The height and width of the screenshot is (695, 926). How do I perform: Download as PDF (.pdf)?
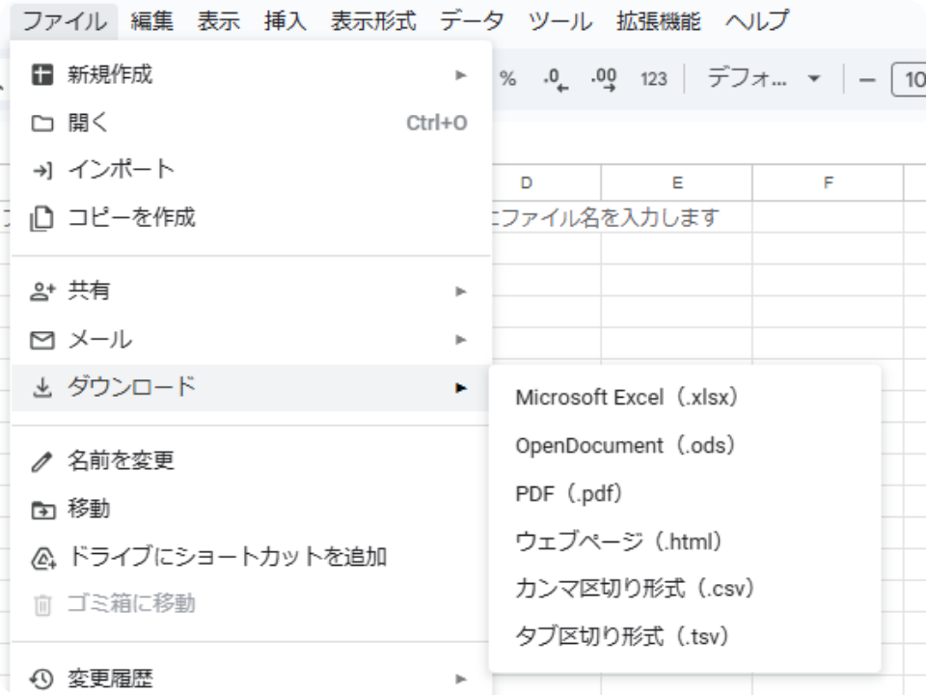click(x=570, y=493)
